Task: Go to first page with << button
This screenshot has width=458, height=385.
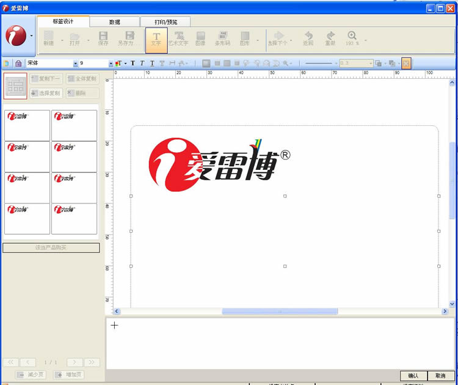Action: (x=11, y=362)
